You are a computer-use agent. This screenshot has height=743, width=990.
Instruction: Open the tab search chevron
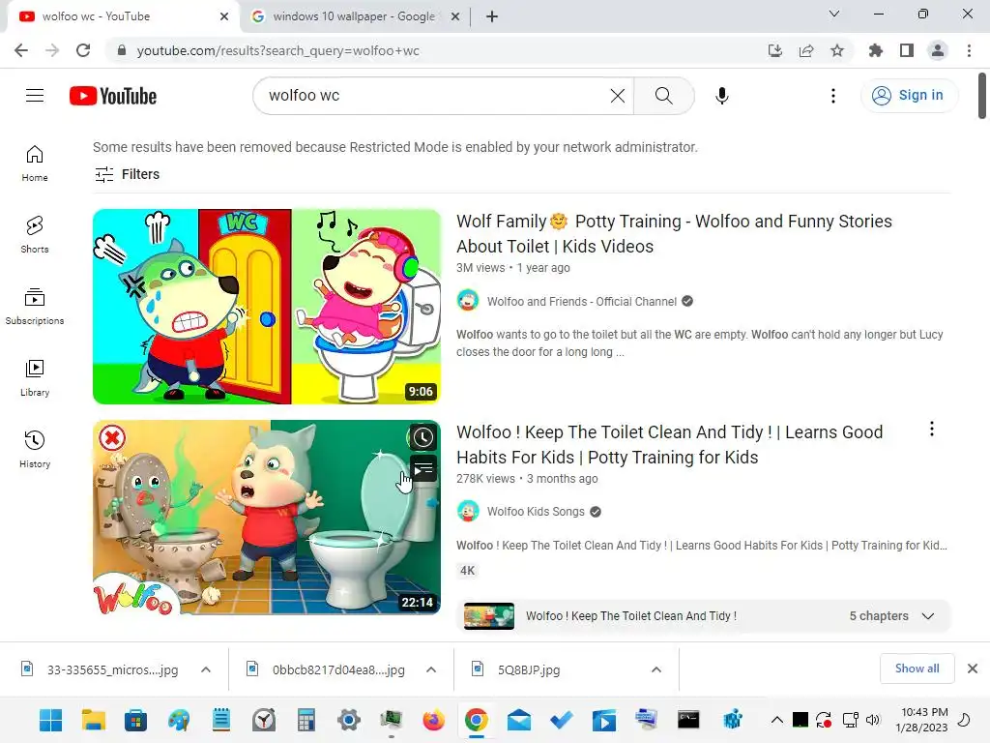coord(834,14)
